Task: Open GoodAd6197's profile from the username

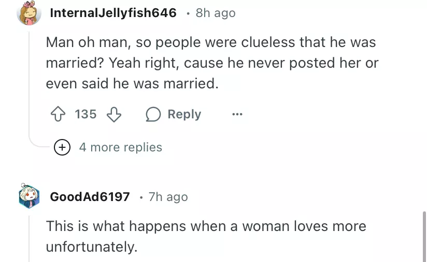Action: pyautogui.click(x=90, y=197)
